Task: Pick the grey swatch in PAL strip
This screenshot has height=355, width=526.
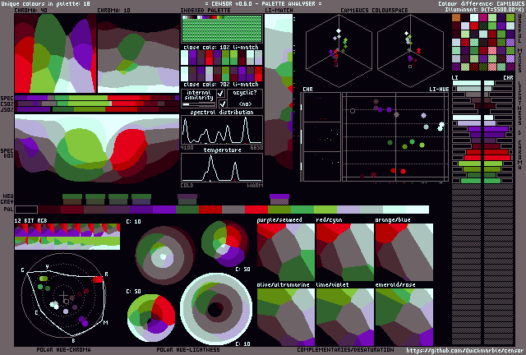Action: click(233, 210)
